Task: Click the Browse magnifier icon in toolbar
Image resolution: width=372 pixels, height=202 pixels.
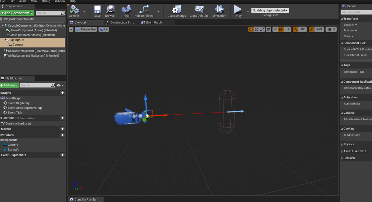Action: pos(110,9)
